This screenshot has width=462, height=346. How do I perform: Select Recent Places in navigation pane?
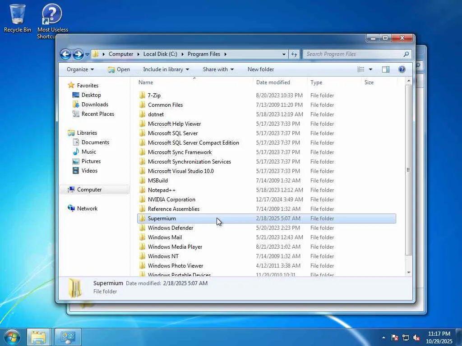[x=93, y=114]
